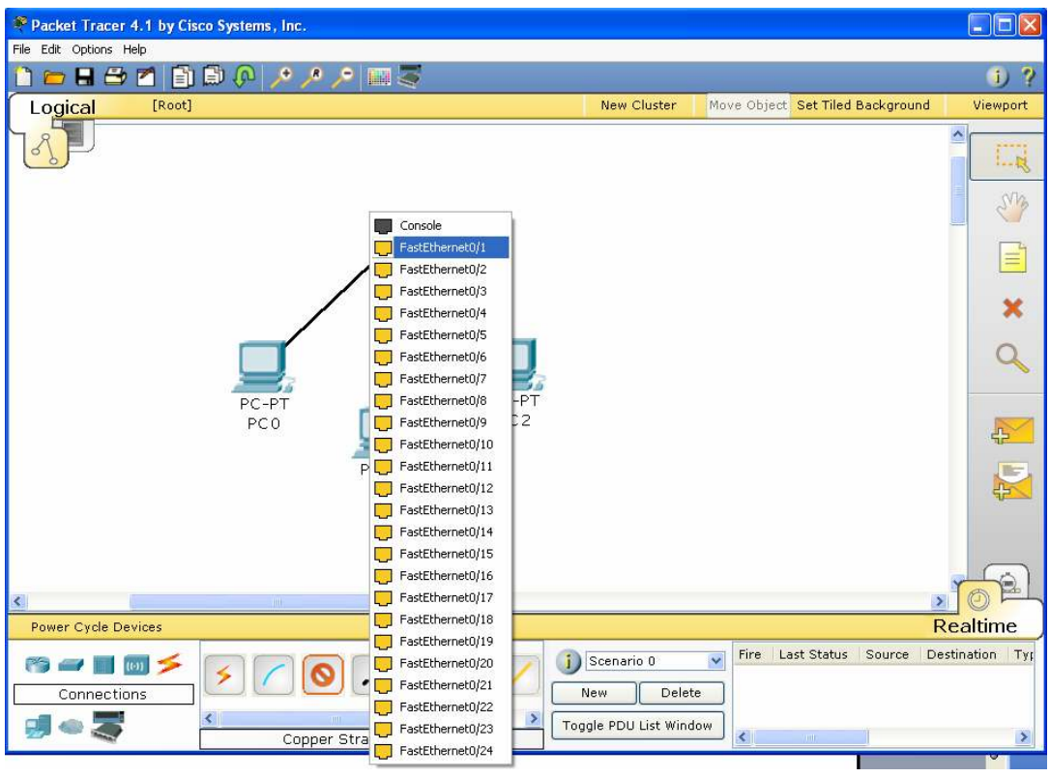Image resolution: width=1050 pixels, height=777 pixels.
Task: Activate the Inspect magnifier tool
Action: click(1011, 359)
